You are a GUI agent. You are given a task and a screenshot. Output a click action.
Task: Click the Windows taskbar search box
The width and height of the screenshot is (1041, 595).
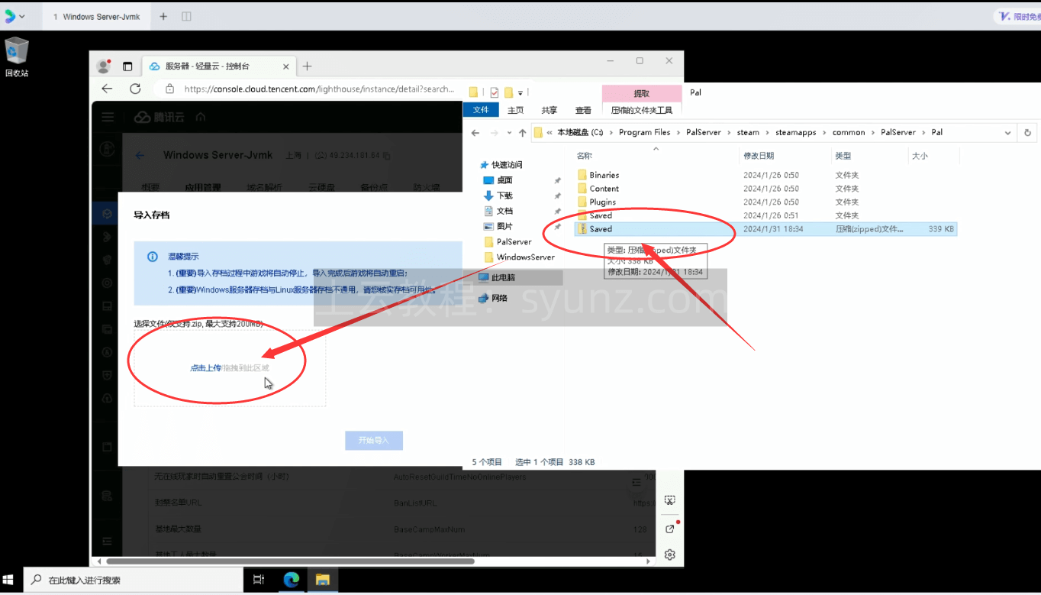(134, 580)
